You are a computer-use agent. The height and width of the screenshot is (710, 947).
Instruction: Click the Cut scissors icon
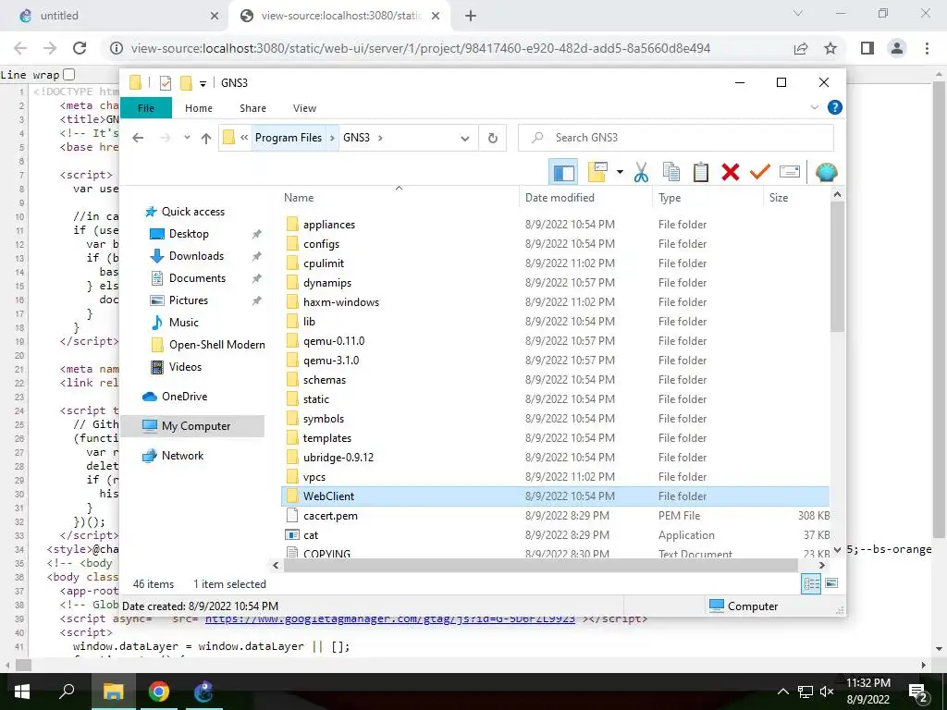tap(641, 173)
